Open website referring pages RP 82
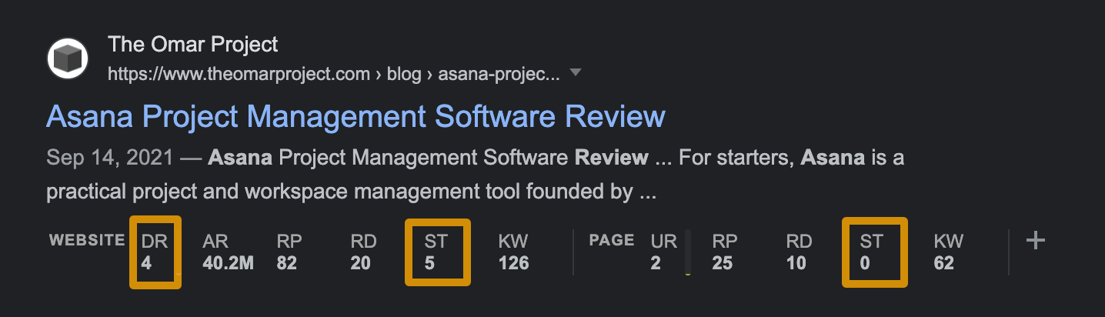This screenshot has height=317, width=1105. pos(289,263)
